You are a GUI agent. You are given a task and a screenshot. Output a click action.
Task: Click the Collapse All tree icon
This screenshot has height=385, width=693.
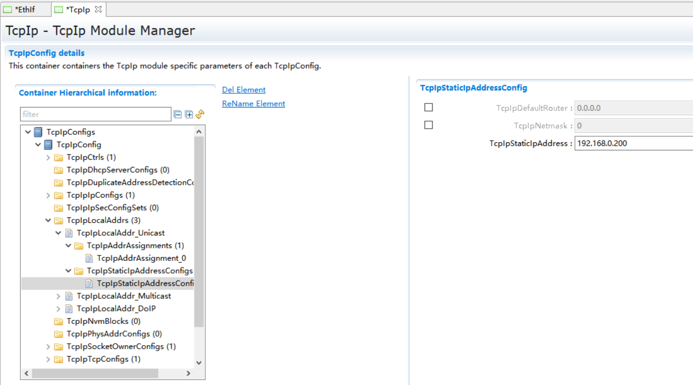178,115
